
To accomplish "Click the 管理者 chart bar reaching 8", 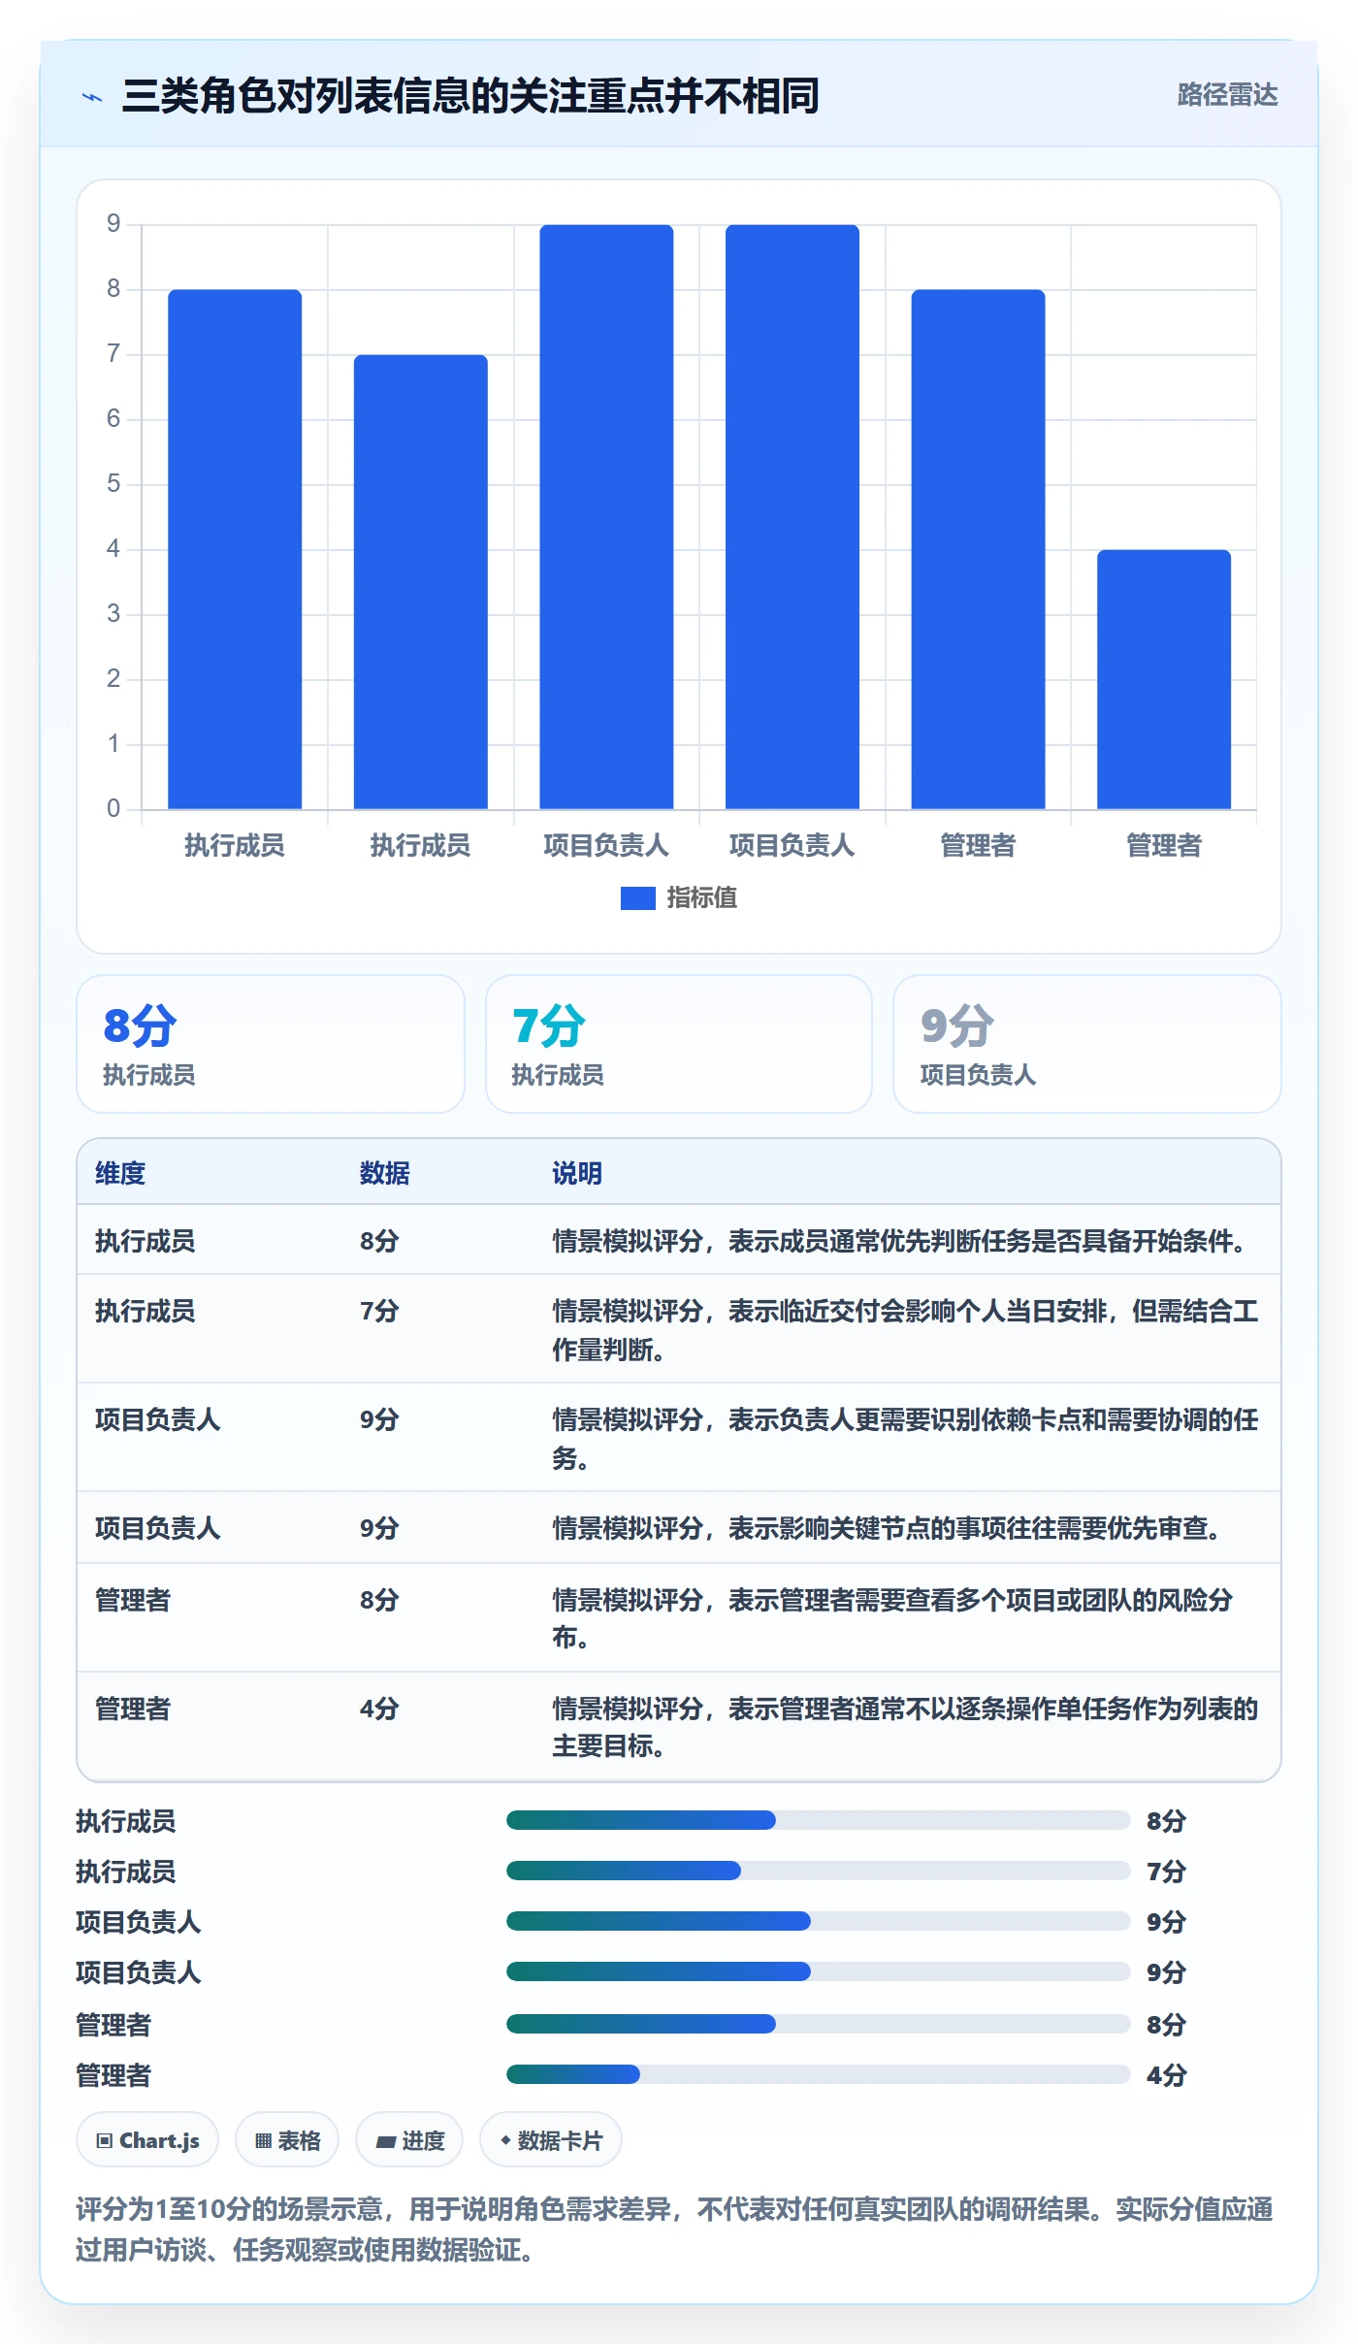I will 978,549.
